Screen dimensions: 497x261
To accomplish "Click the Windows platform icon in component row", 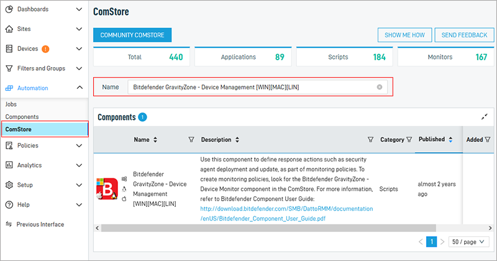I will point(124,179).
